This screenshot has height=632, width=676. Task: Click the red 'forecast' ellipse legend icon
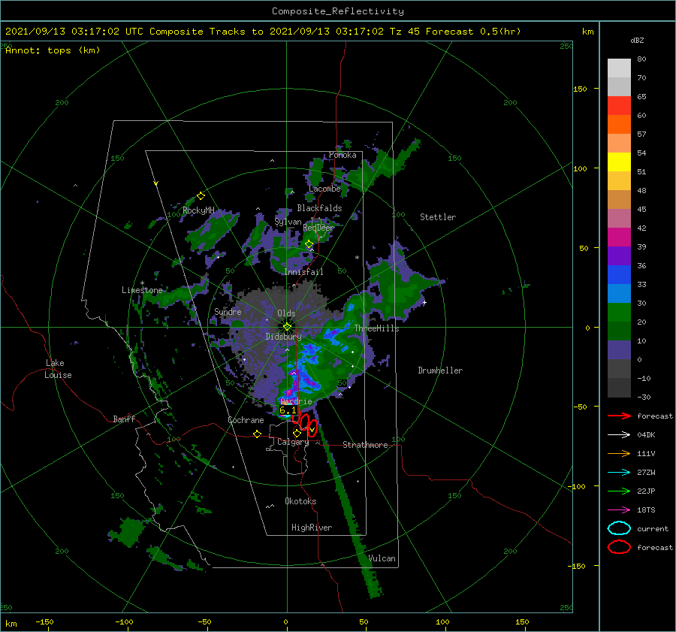tap(619, 547)
